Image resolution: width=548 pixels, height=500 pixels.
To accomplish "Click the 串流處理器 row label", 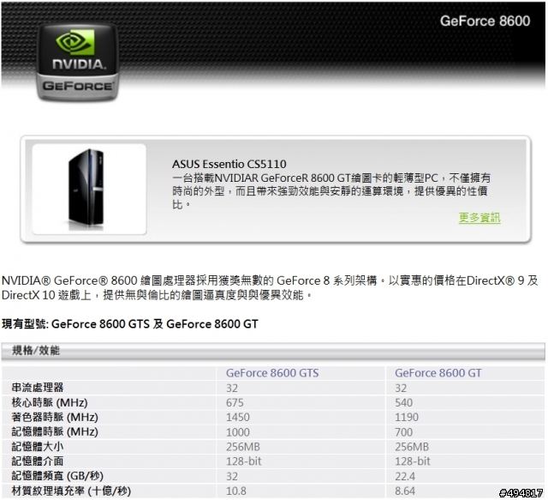I will pos(38,388).
